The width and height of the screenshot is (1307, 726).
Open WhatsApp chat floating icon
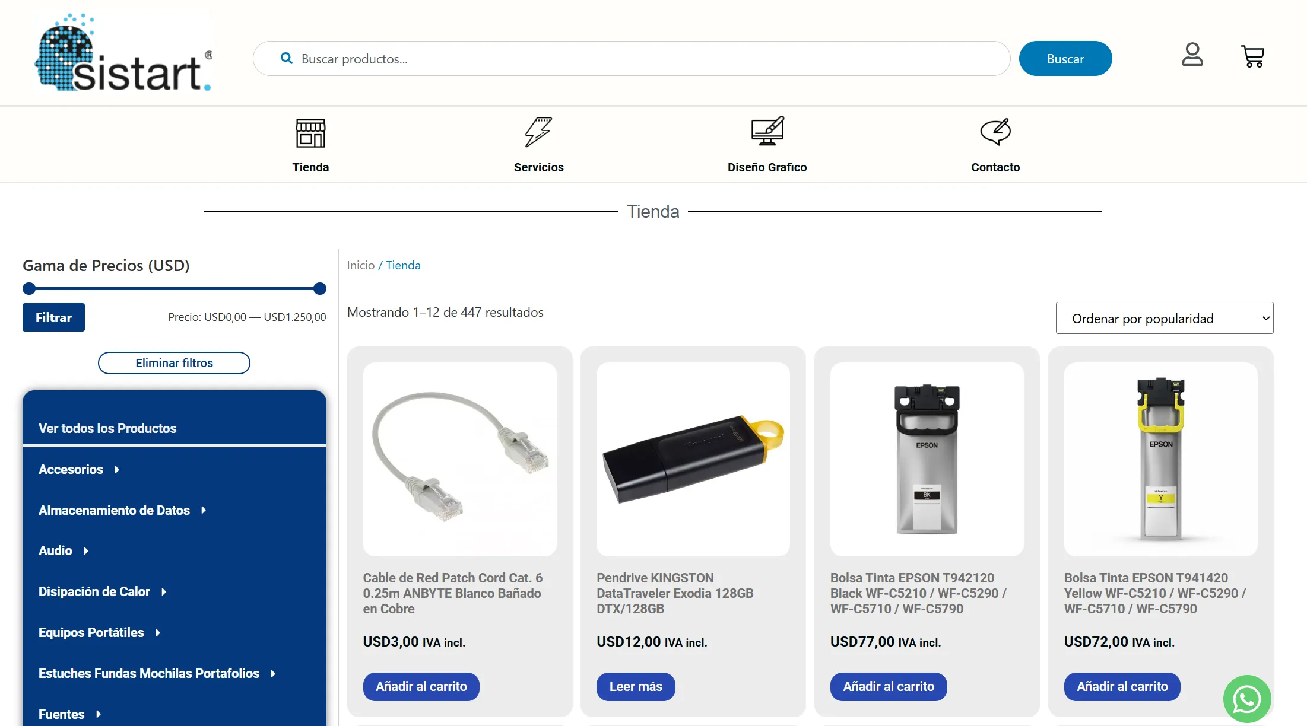click(1246, 699)
